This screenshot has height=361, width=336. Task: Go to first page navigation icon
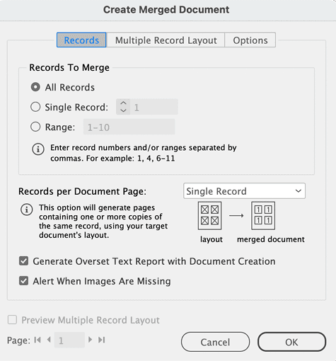coord(37,340)
